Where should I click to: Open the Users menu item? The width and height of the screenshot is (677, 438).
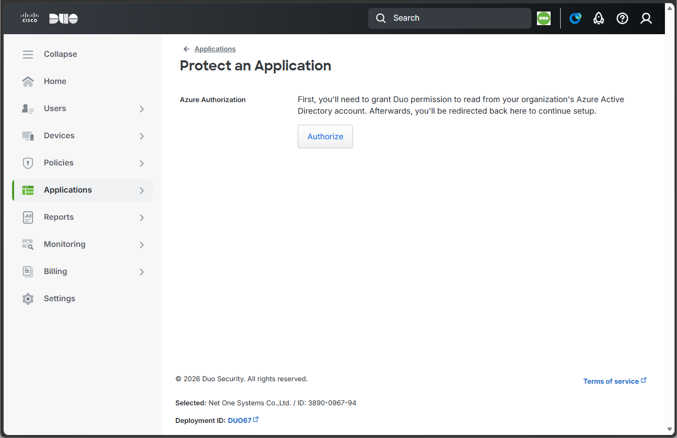point(82,109)
